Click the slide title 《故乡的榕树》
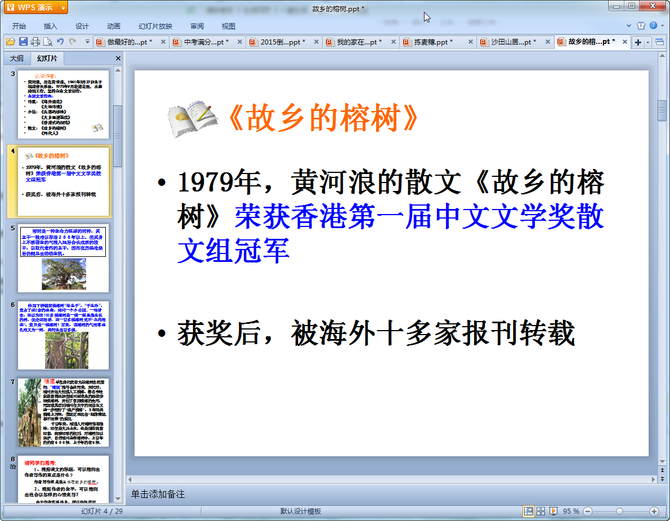The height and width of the screenshot is (521, 670). point(323,118)
